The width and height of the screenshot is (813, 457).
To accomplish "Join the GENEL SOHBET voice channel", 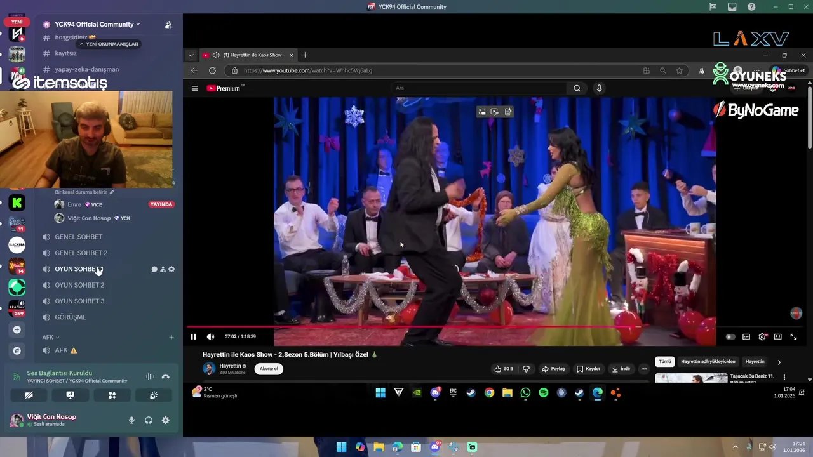I will click(x=78, y=237).
